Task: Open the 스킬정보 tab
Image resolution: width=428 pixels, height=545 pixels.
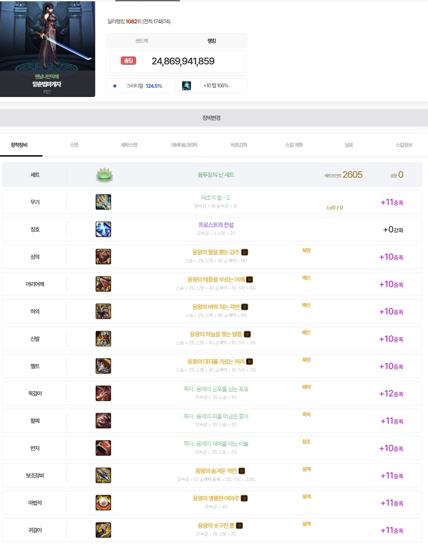Action: pyautogui.click(x=404, y=145)
